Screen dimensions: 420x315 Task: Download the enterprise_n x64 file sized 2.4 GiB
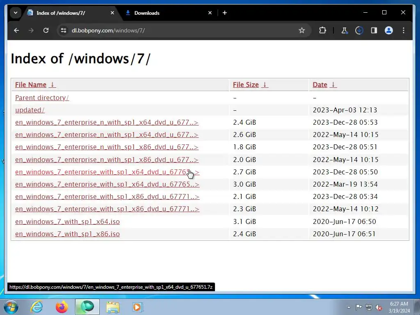107,122
